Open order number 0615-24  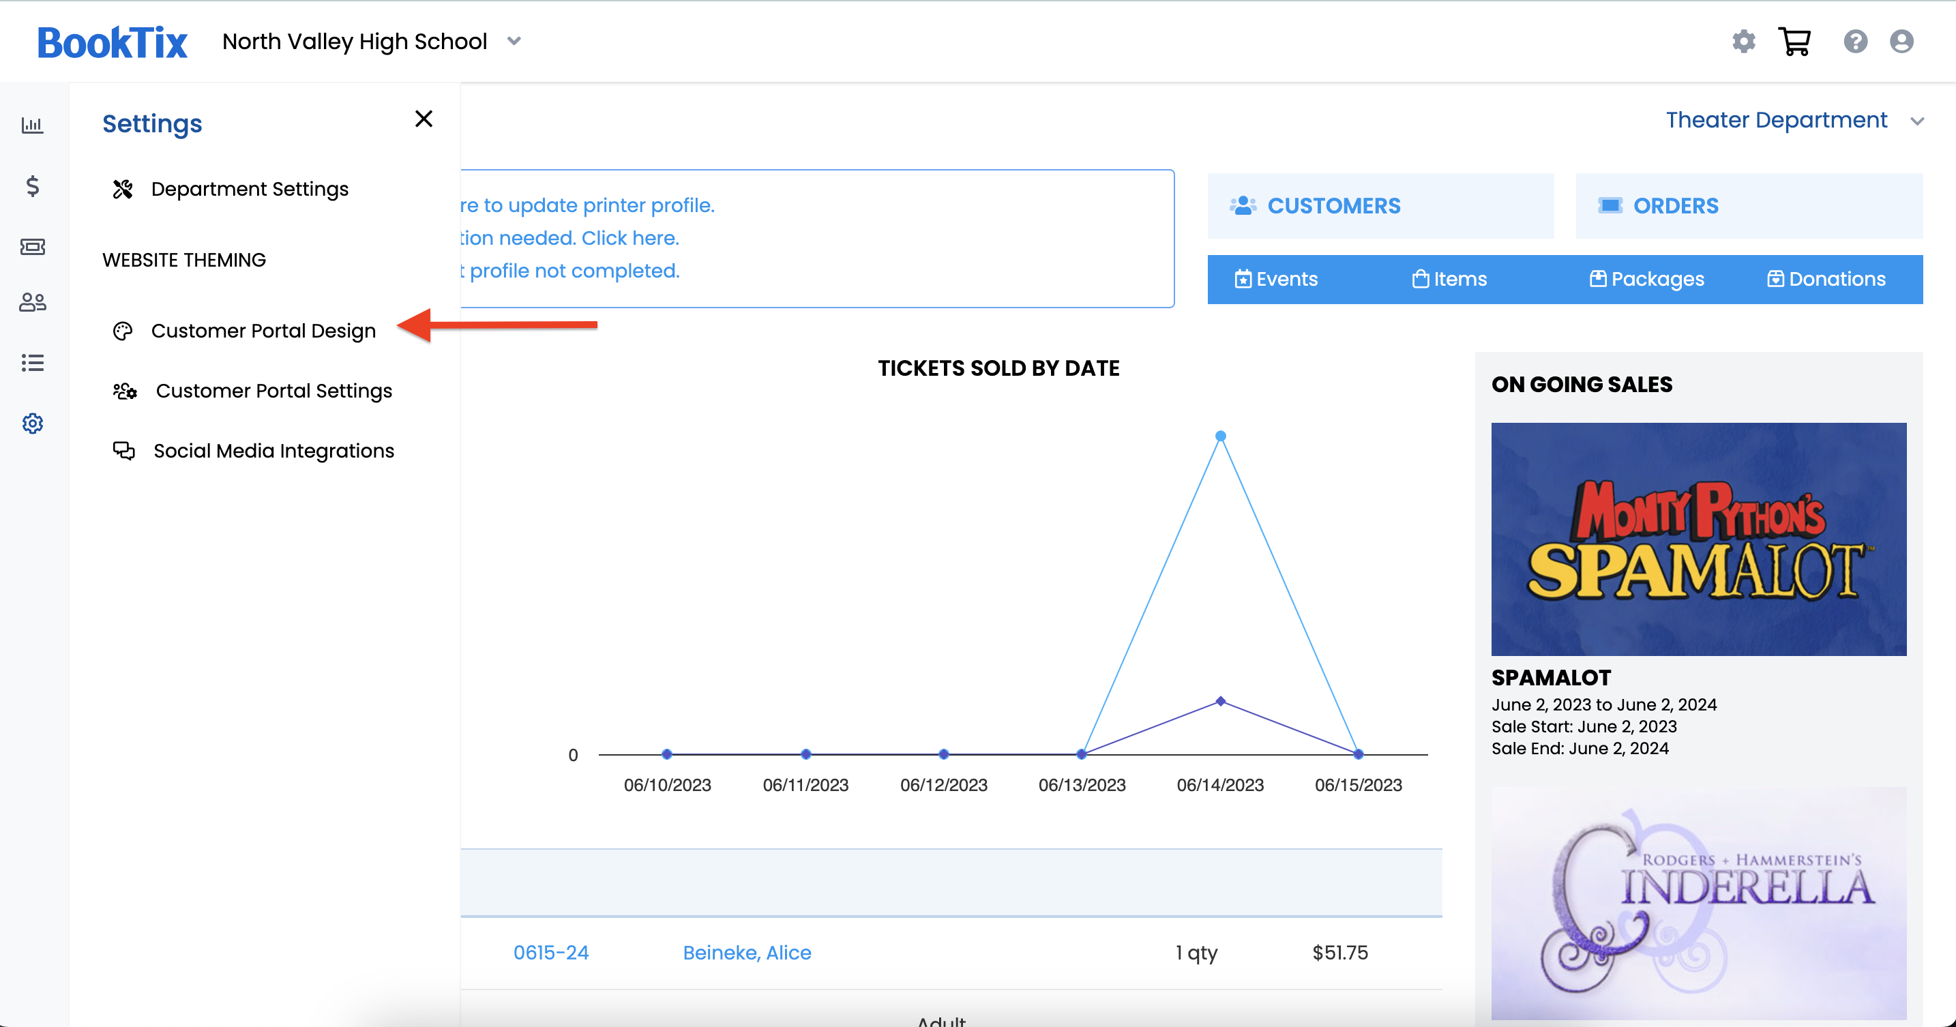tap(551, 953)
